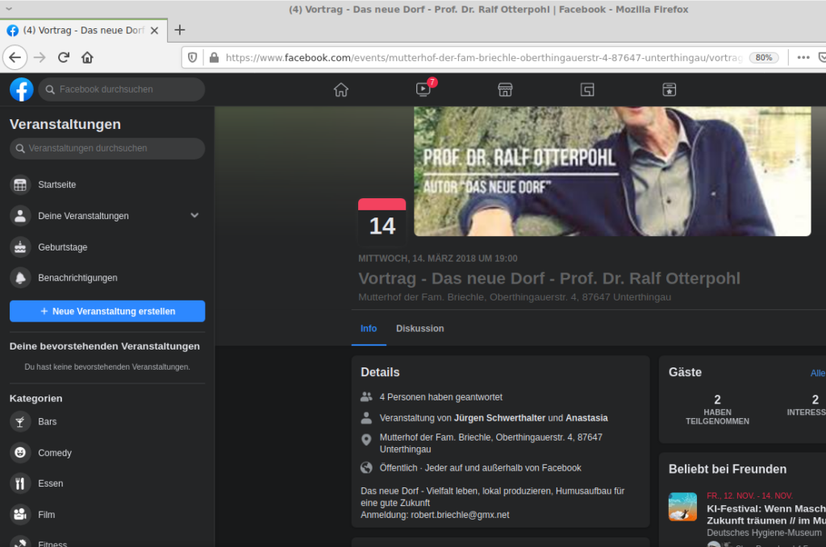826x547 pixels.
Task: Open Marketplace store icon
Action: pos(505,90)
